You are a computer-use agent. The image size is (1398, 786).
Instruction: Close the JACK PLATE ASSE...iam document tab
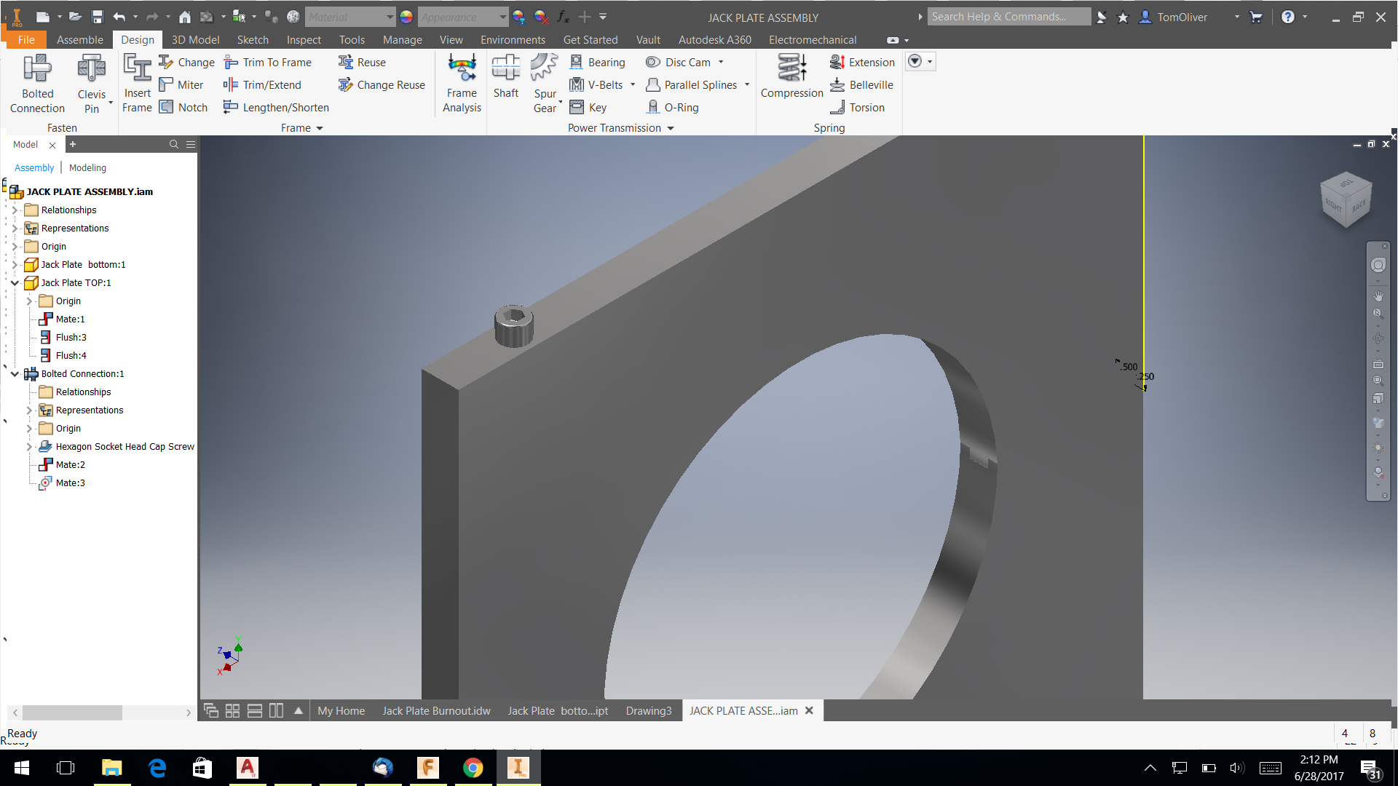[x=809, y=711]
